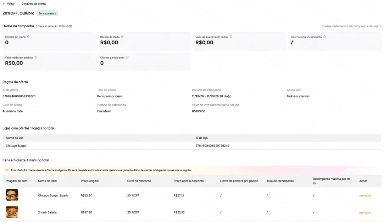Click the Todos os clientes target group
The image size is (384, 222).
pos(298,96)
